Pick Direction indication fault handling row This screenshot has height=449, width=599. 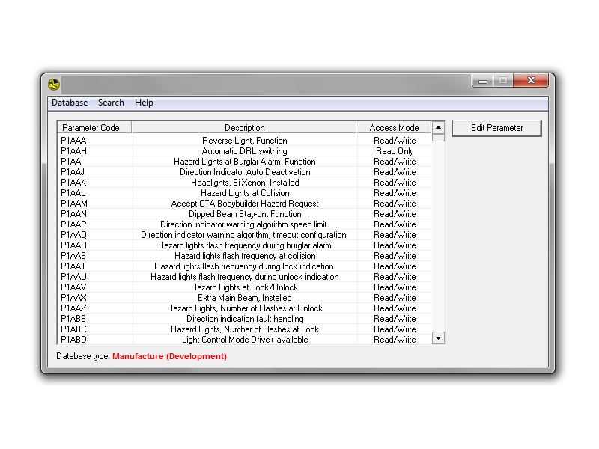244,319
